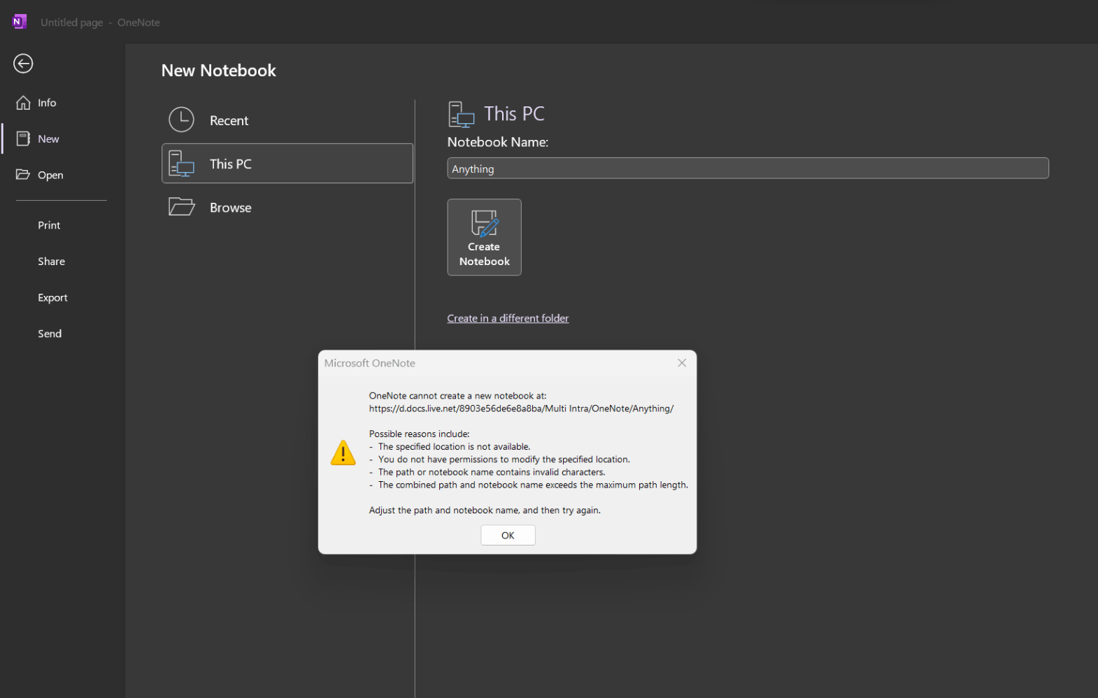Select the Recent location label

[229, 120]
